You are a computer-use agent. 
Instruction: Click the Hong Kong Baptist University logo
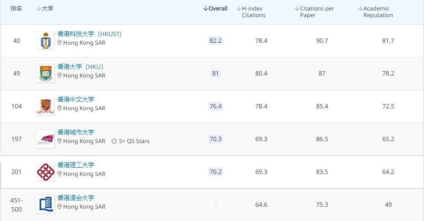click(x=45, y=204)
